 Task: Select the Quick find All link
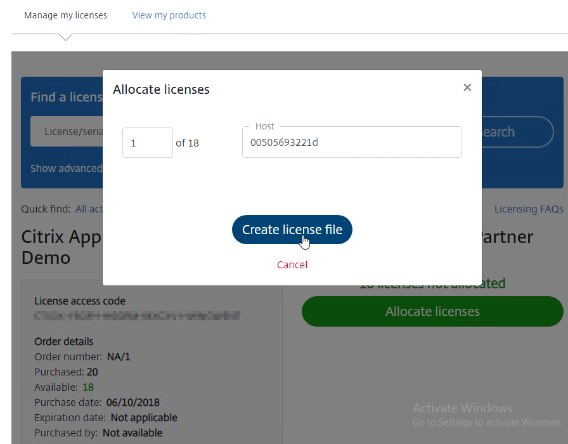coord(89,209)
